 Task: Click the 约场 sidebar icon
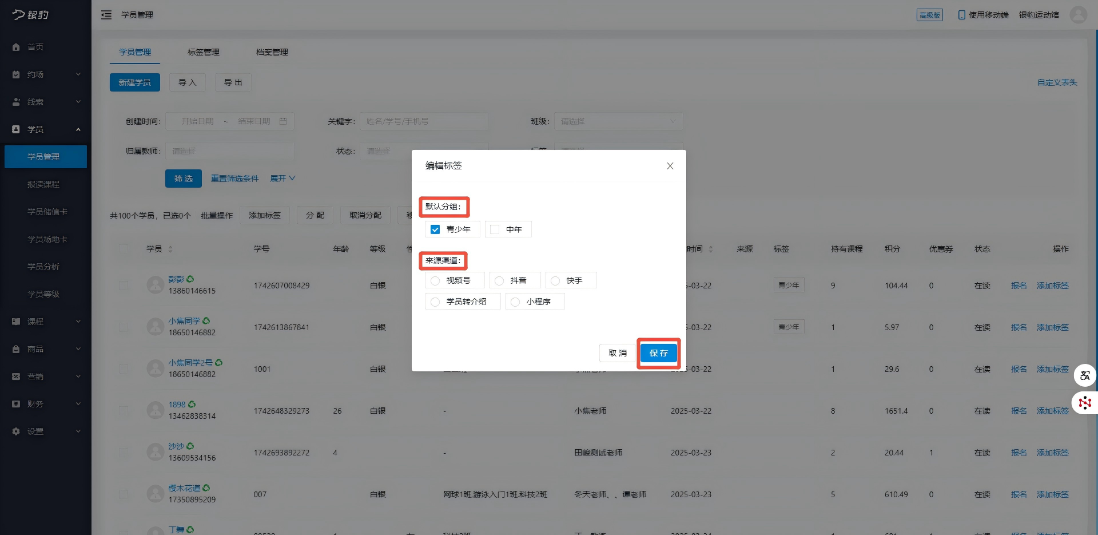[16, 74]
